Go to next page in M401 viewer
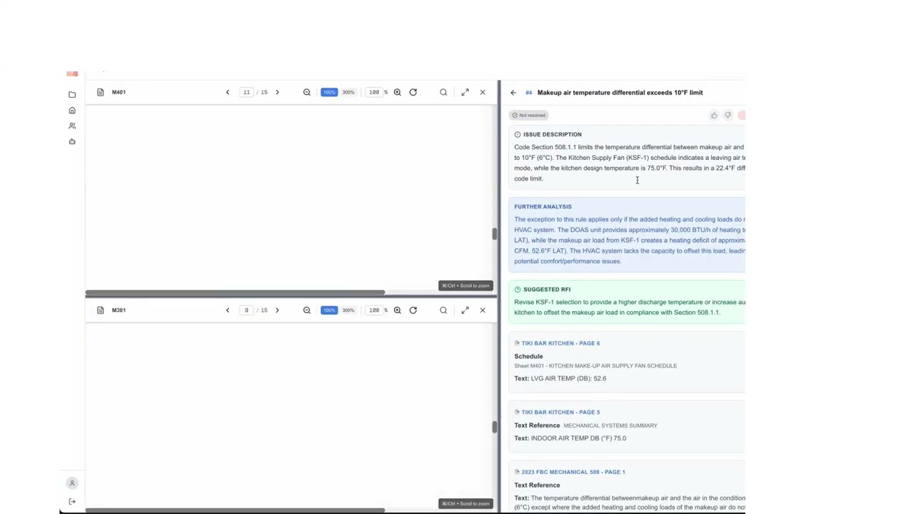The width and height of the screenshot is (915, 514). [x=277, y=92]
